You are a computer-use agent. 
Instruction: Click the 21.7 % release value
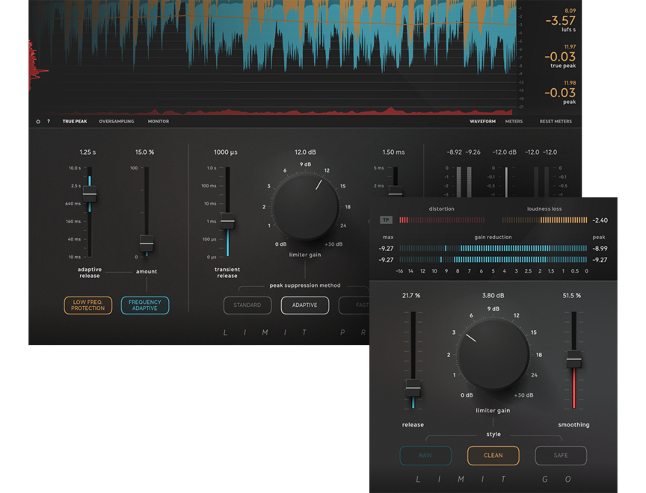411,296
